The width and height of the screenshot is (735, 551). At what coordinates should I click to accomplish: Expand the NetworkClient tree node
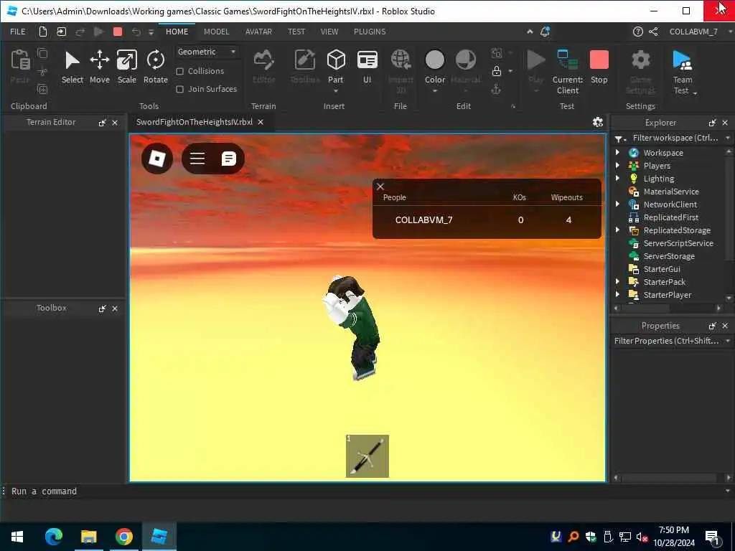617,204
